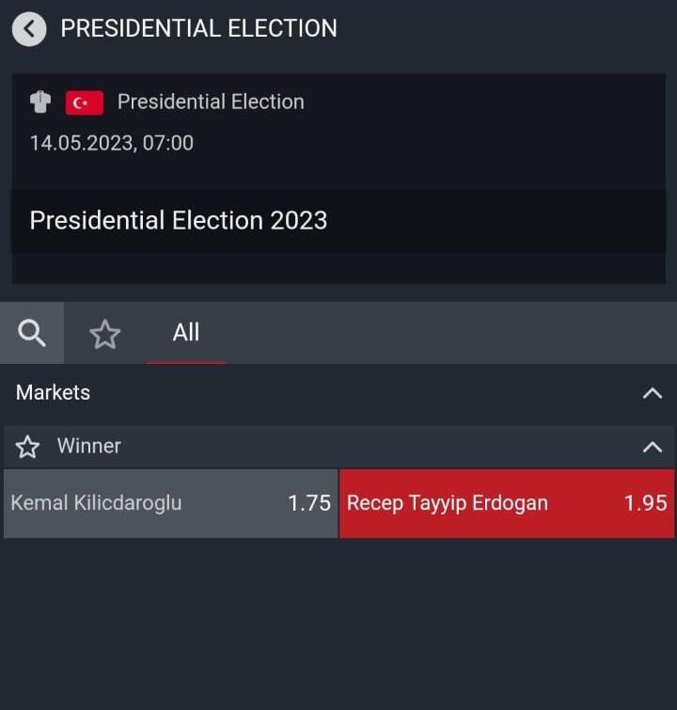Image resolution: width=677 pixels, height=710 pixels.
Task: Favorite the Winner market with its star
Action: [28, 447]
